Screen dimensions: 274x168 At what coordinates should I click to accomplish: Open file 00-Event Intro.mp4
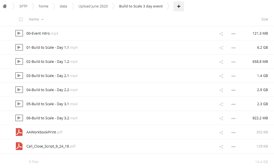point(42,33)
